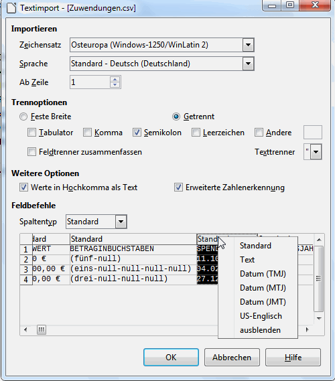Screen dimensions: 335x381
Task: Open the Spaltentyp dropdown
Action: point(121,222)
